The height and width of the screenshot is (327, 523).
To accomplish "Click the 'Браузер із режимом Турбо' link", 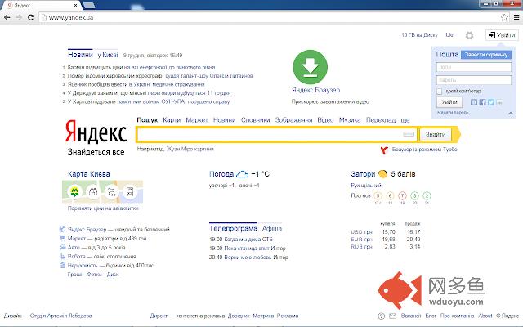I will pos(424,150).
